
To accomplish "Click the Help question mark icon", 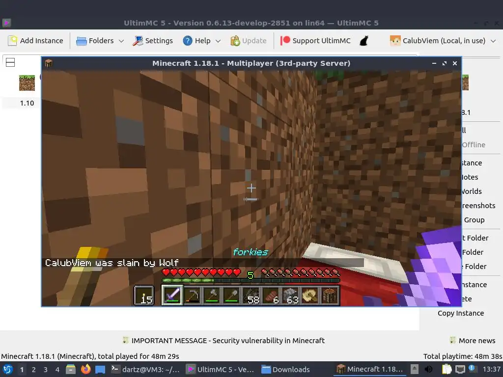I will [x=187, y=41].
